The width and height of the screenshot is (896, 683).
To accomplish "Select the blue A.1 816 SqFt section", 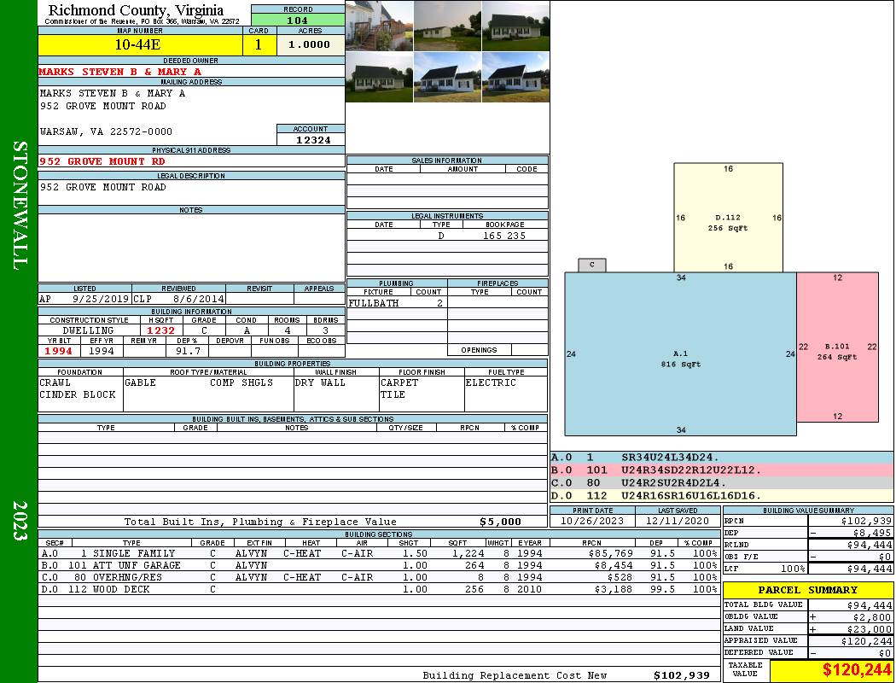I will (680, 354).
